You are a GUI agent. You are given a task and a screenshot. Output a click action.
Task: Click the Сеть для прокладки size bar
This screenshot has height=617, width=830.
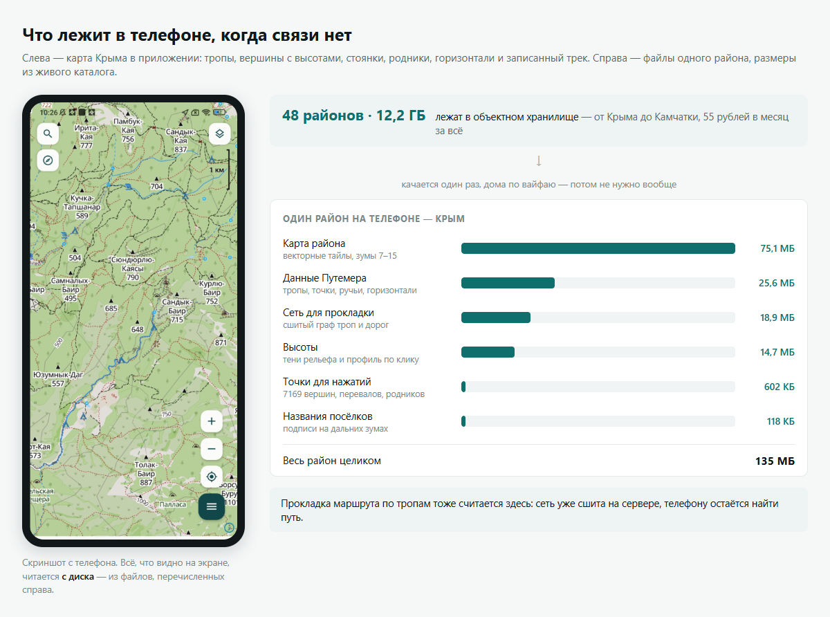tap(598, 317)
